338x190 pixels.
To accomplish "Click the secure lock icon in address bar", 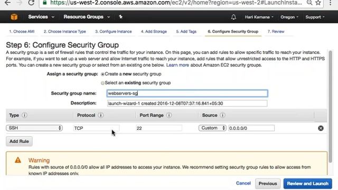I will [44, 3].
